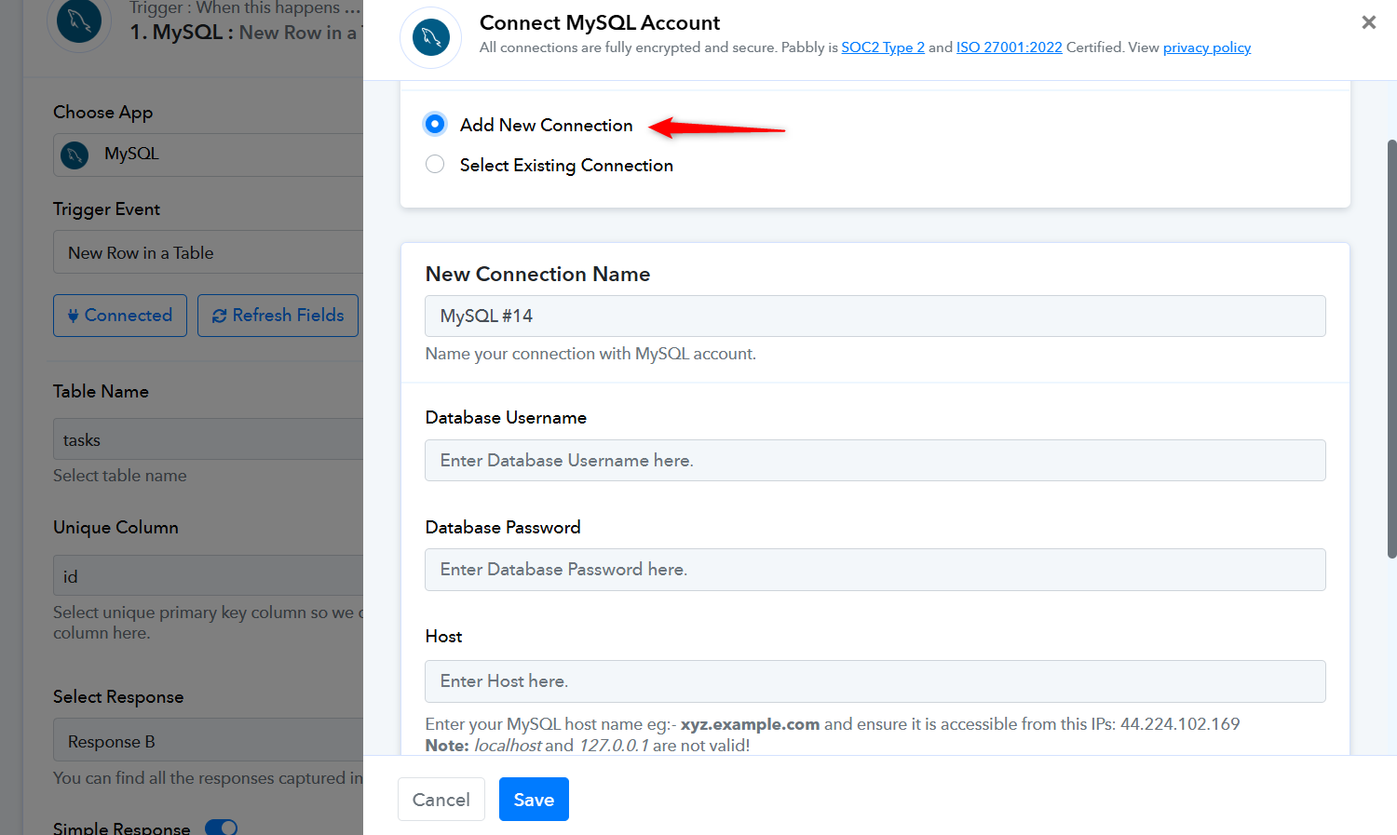Click the Cancel button

click(x=441, y=800)
